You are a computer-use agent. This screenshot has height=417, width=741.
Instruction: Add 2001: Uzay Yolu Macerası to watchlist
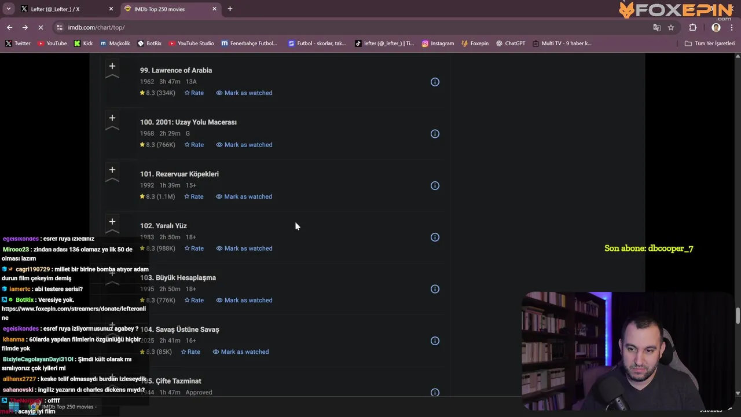(x=112, y=119)
